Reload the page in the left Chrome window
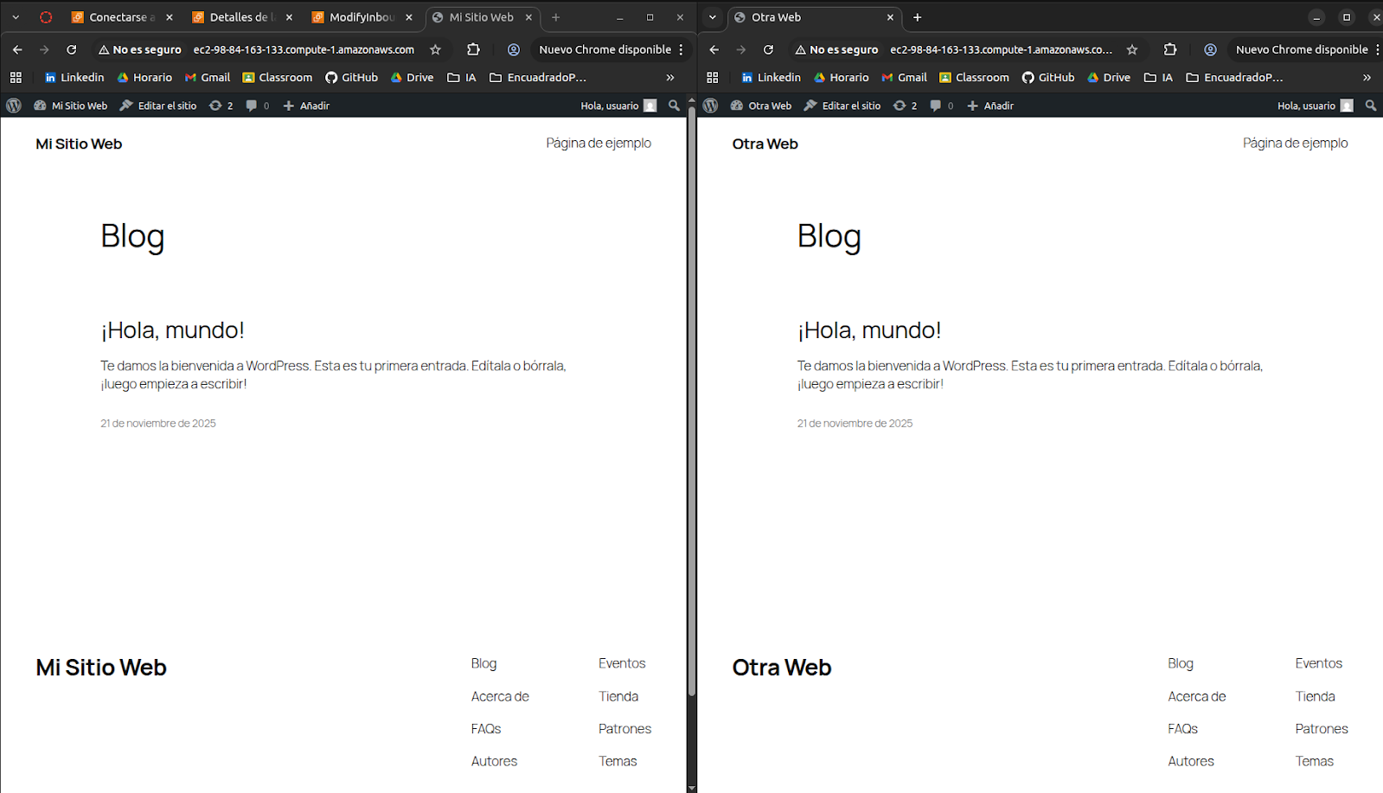 click(x=72, y=50)
